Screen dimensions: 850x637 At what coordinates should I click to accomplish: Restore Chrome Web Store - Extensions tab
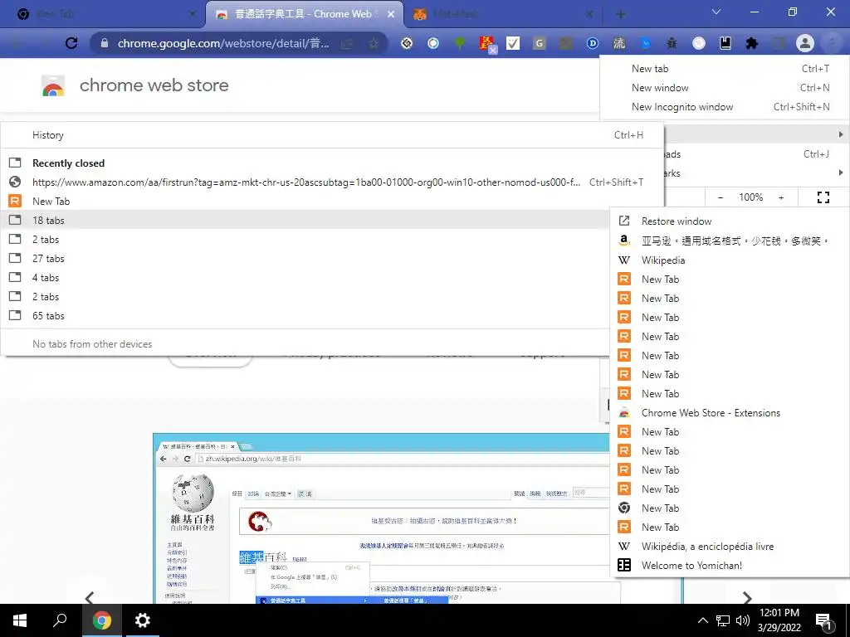pyautogui.click(x=730, y=413)
